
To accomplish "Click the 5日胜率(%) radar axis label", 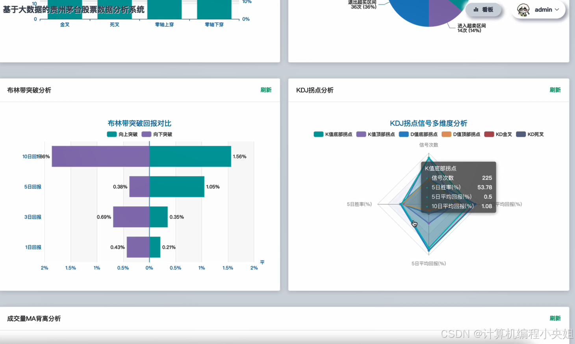I will (x=359, y=204).
